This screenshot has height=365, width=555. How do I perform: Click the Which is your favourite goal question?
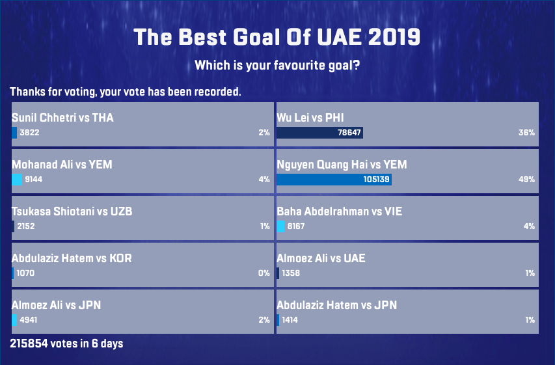278,66
